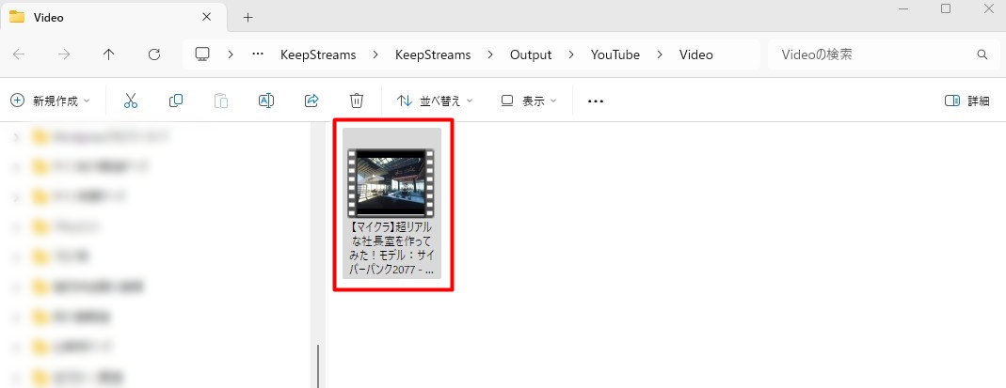
Task: Expand the first folder in navigation tree
Action: pyautogui.click(x=17, y=136)
